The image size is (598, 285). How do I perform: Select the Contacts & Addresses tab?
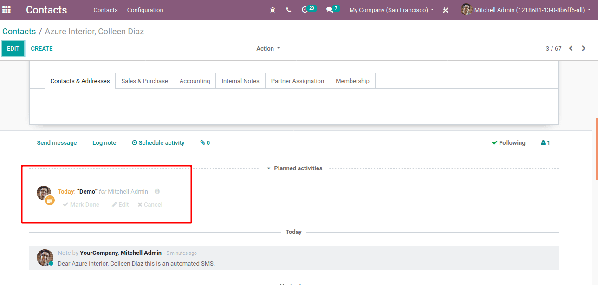pyautogui.click(x=80, y=81)
